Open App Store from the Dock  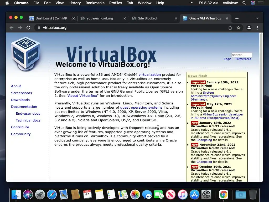point(194,195)
